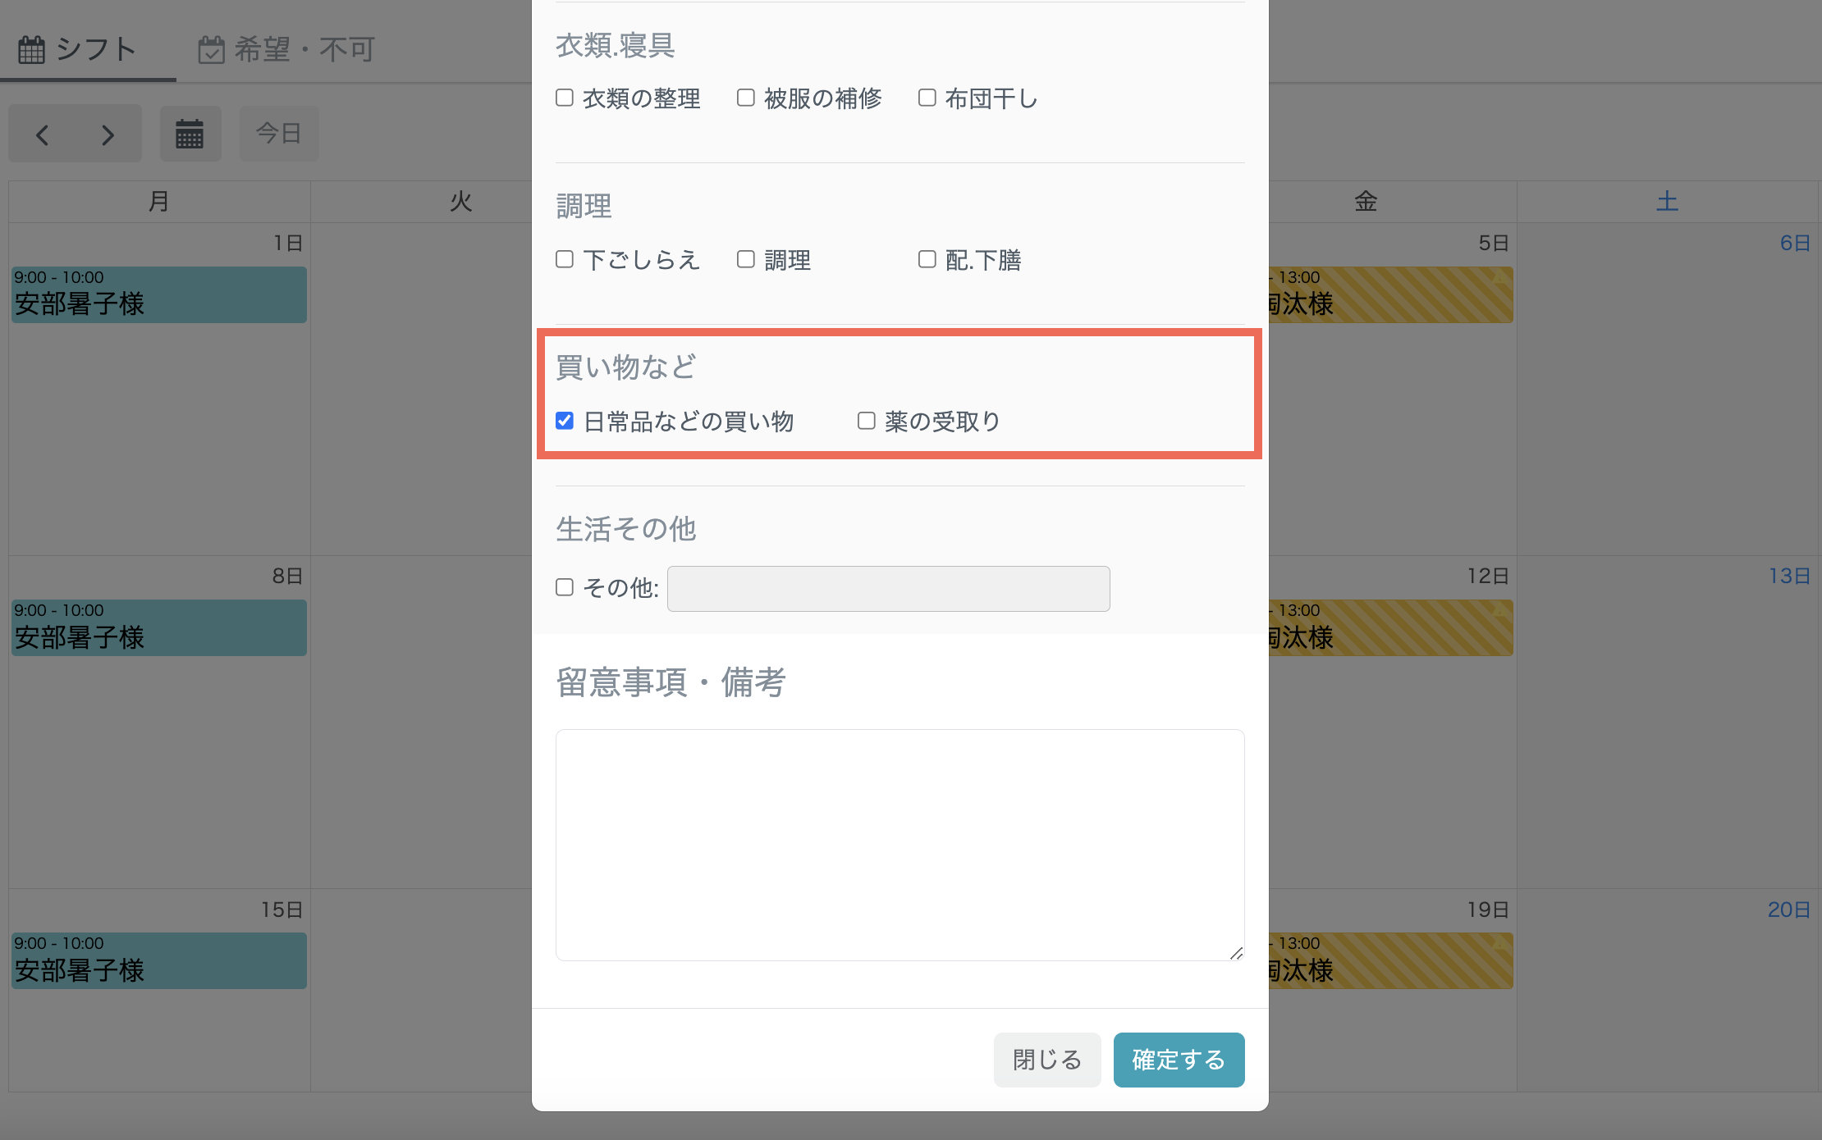Check the 衣類の整理 checkbox
This screenshot has width=1822, height=1140.
(x=565, y=98)
